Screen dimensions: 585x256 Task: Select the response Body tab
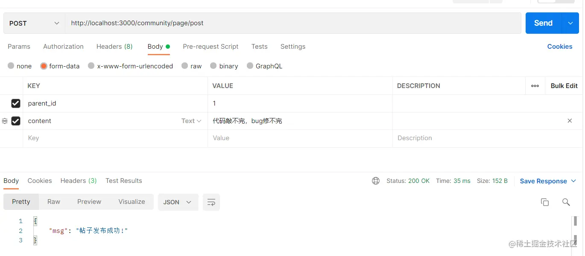point(11,181)
